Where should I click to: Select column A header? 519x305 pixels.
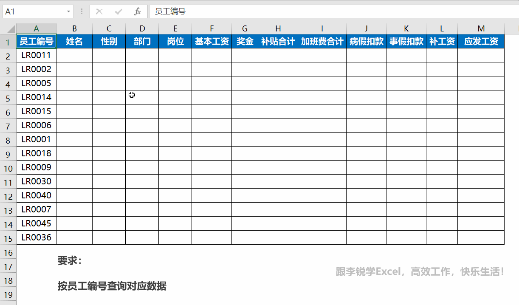pyautogui.click(x=37, y=29)
